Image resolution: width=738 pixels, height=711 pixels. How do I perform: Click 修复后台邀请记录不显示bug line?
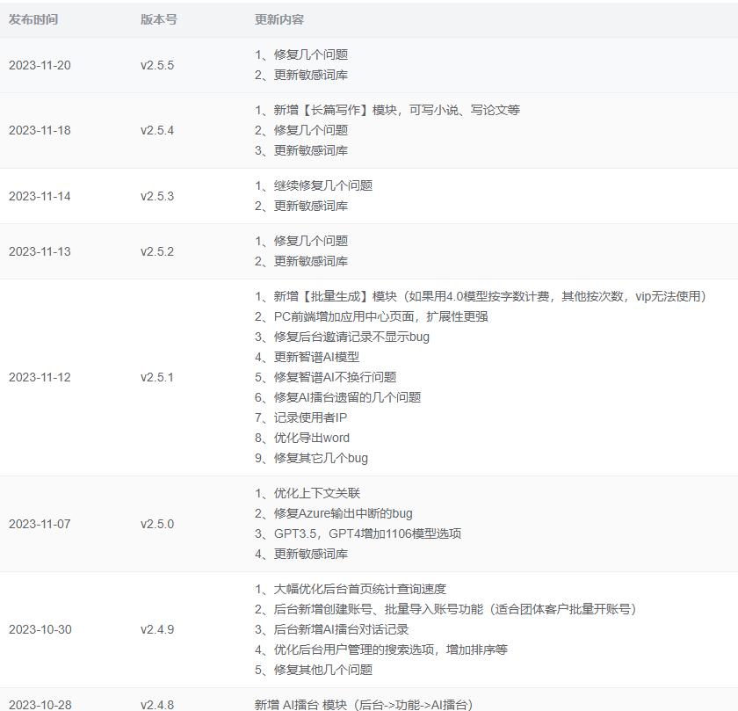pyautogui.click(x=342, y=337)
